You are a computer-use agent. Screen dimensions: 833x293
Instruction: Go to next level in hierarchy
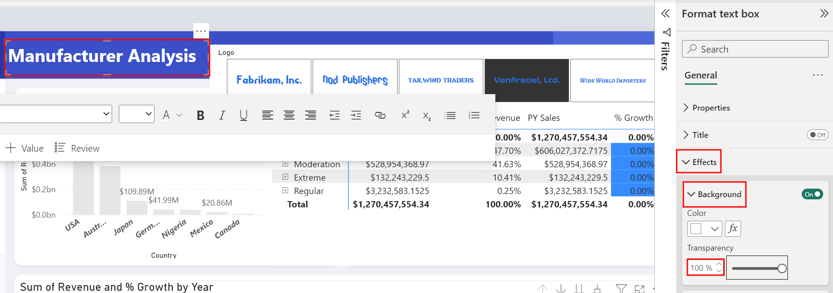click(x=579, y=289)
